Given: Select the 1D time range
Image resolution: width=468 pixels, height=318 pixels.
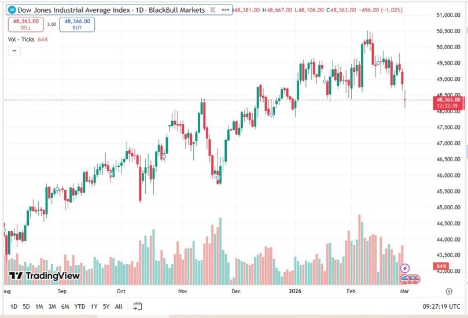Looking at the screenshot, I should tap(14, 306).
